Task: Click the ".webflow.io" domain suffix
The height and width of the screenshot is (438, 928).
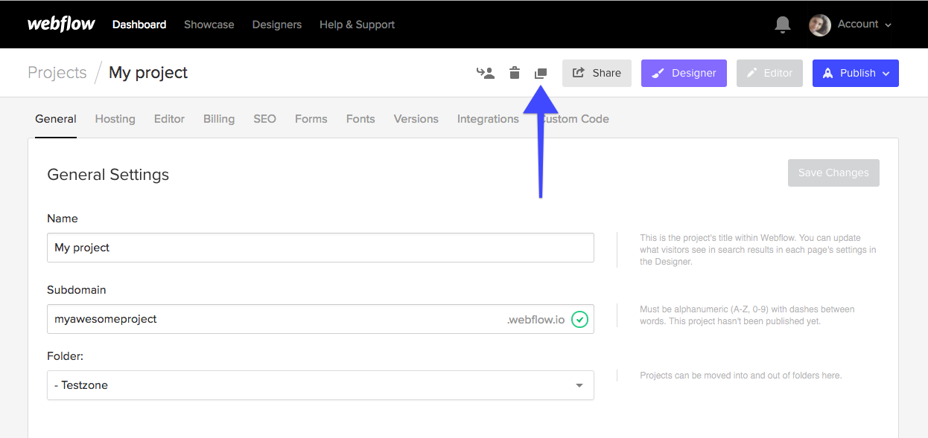Action: (x=535, y=319)
